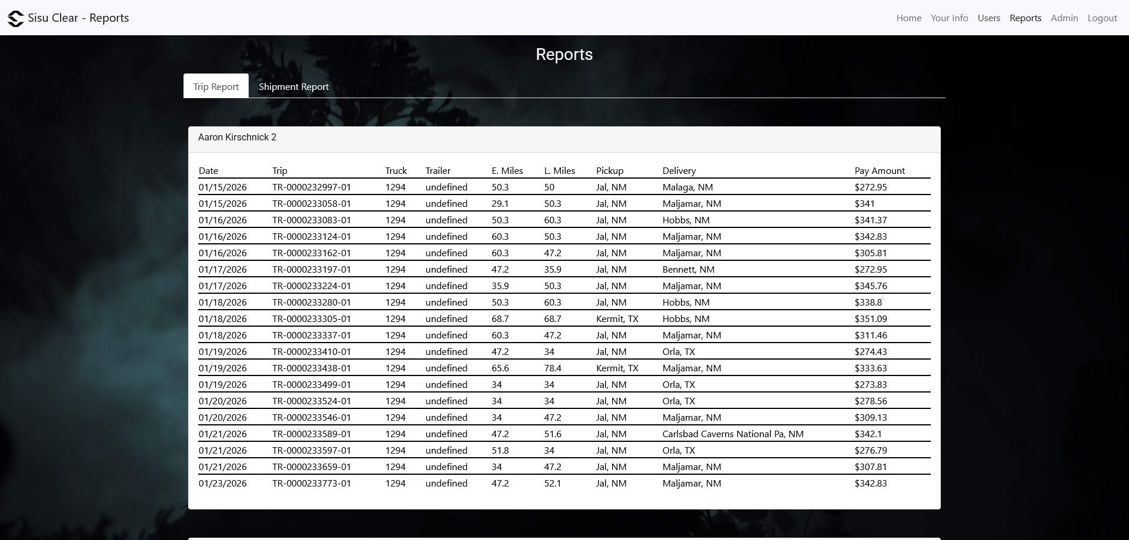Viewport: 1129px width, 540px height.
Task: Open the Users page
Action: pos(988,18)
